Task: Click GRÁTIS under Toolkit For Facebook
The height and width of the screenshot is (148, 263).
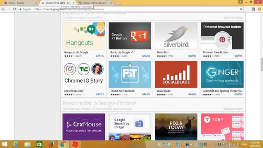Action: coord(146,94)
